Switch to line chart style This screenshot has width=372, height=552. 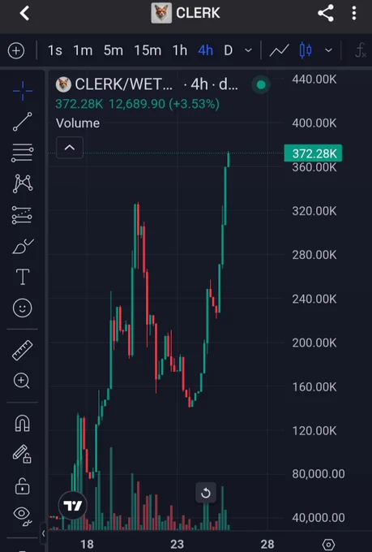(279, 50)
